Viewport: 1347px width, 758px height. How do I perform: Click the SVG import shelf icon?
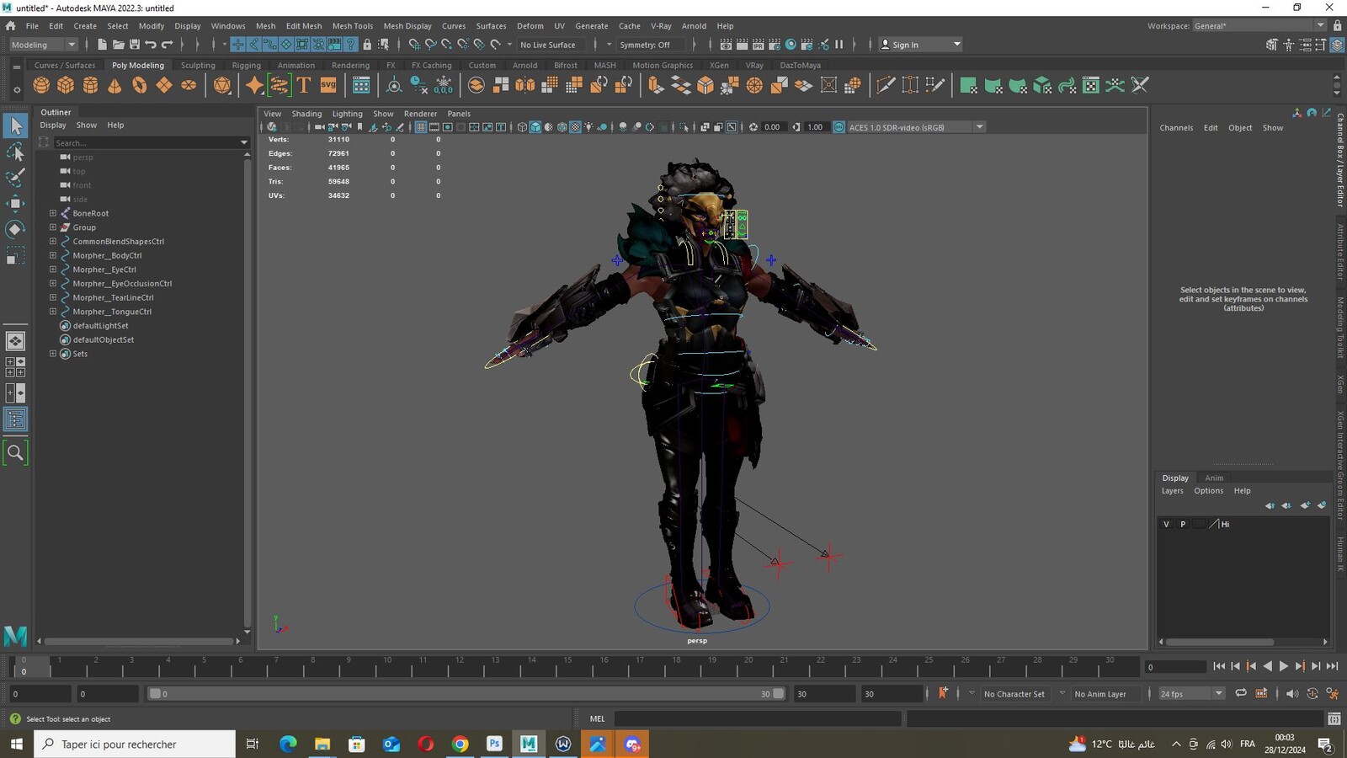[x=328, y=85]
